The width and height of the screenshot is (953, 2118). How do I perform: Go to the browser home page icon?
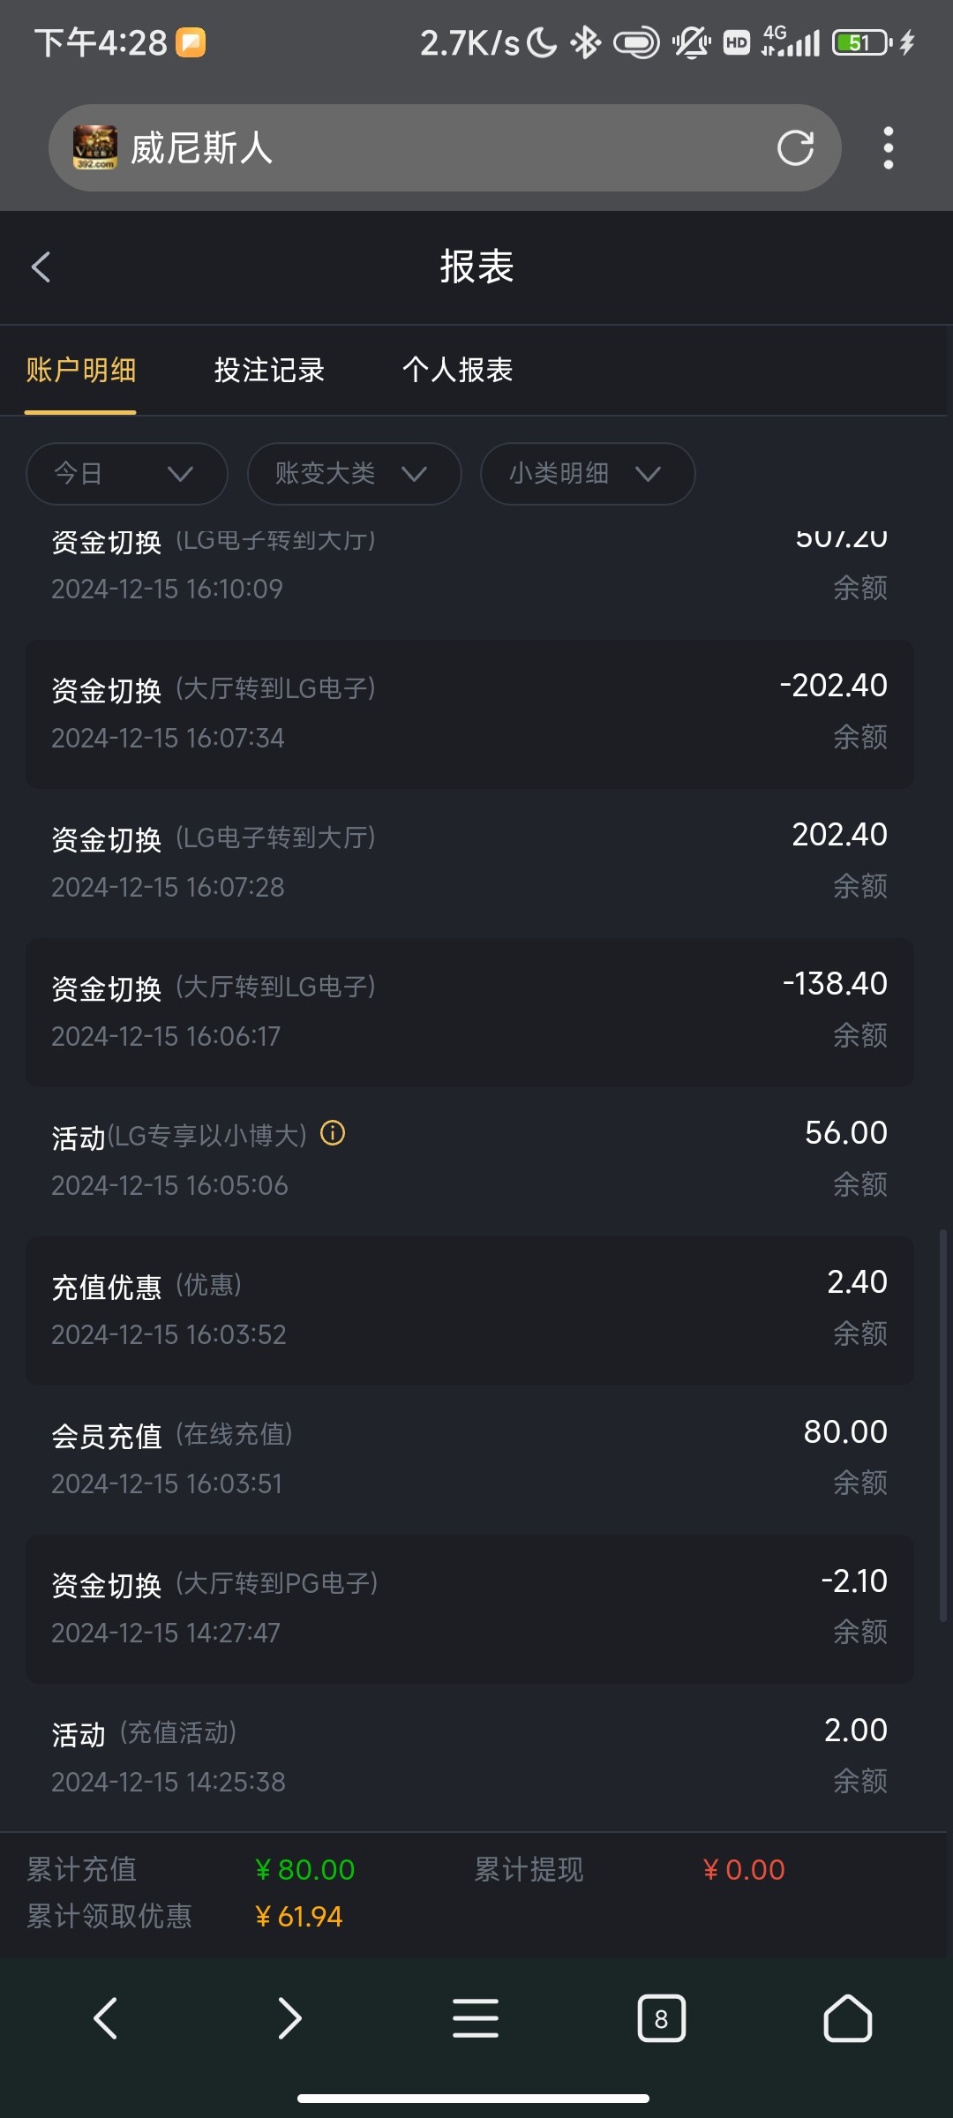[847, 2018]
